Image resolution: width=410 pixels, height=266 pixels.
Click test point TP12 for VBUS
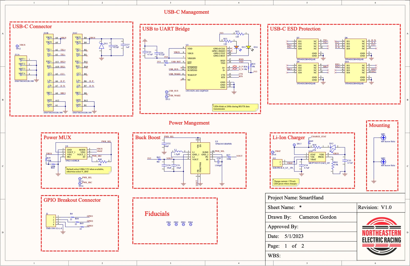pyautogui.click(x=17, y=46)
